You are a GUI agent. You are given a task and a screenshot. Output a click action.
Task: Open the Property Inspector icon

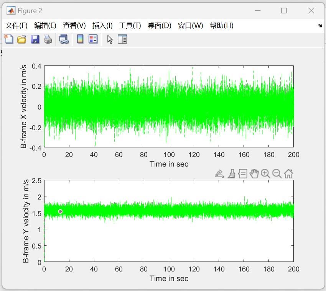tap(122, 39)
